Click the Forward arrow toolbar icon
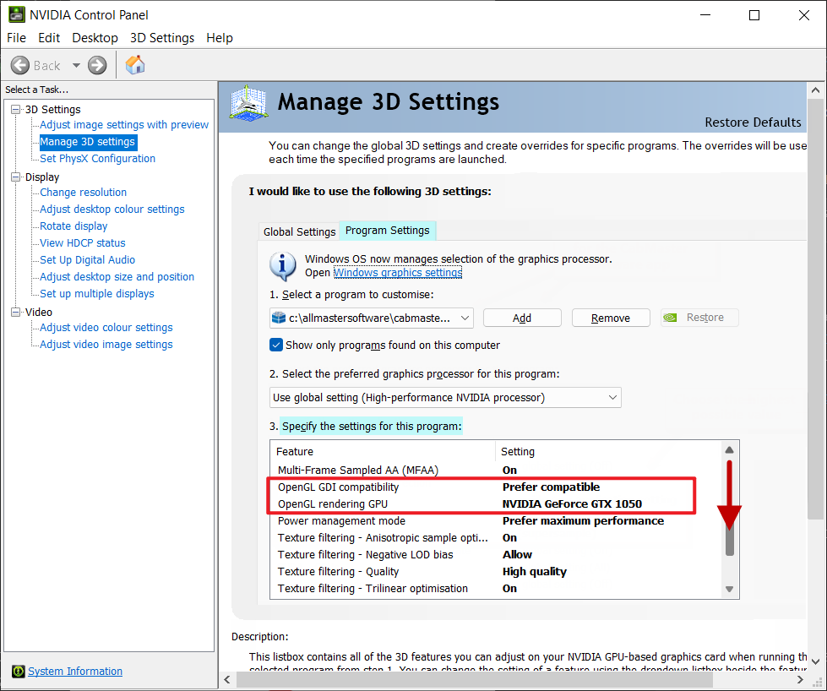Image resolution: width=827 pixels, height=691 pixels. (97, 65)
